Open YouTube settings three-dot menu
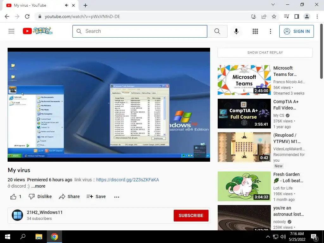324x243 pixels. [270, 31]
